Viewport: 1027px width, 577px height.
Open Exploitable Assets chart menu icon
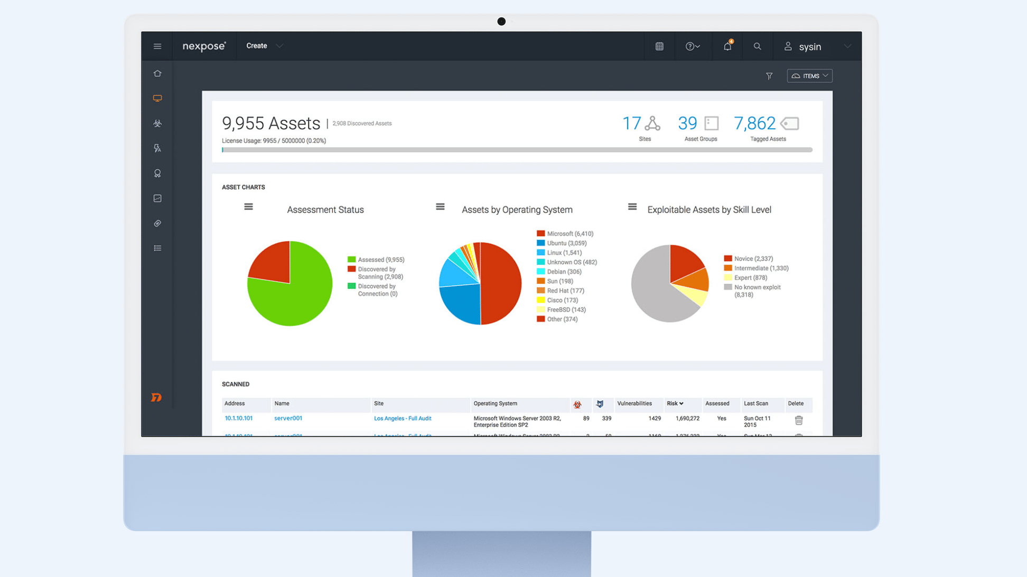pyautogui.click(x=632, y=207)
